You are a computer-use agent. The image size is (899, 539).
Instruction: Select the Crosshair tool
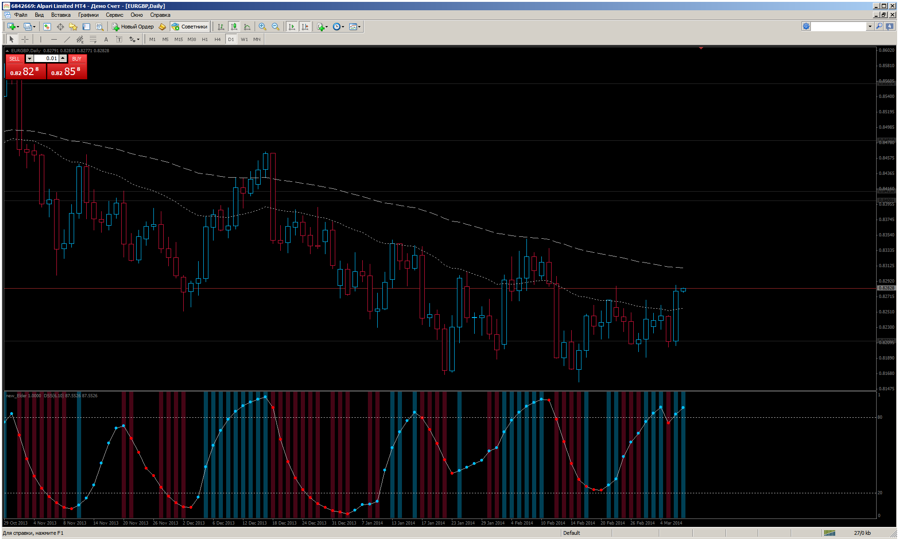click(25, 39)
